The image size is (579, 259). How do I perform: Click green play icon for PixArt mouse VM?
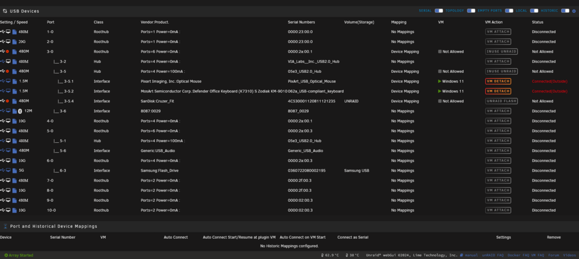439,81
